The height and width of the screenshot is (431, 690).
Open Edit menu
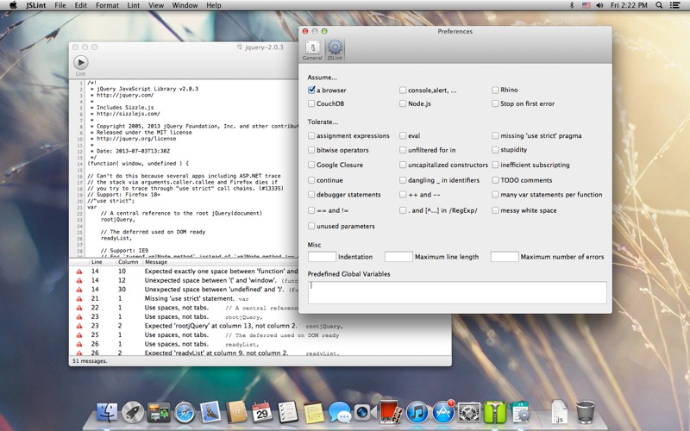pos(80,5)
